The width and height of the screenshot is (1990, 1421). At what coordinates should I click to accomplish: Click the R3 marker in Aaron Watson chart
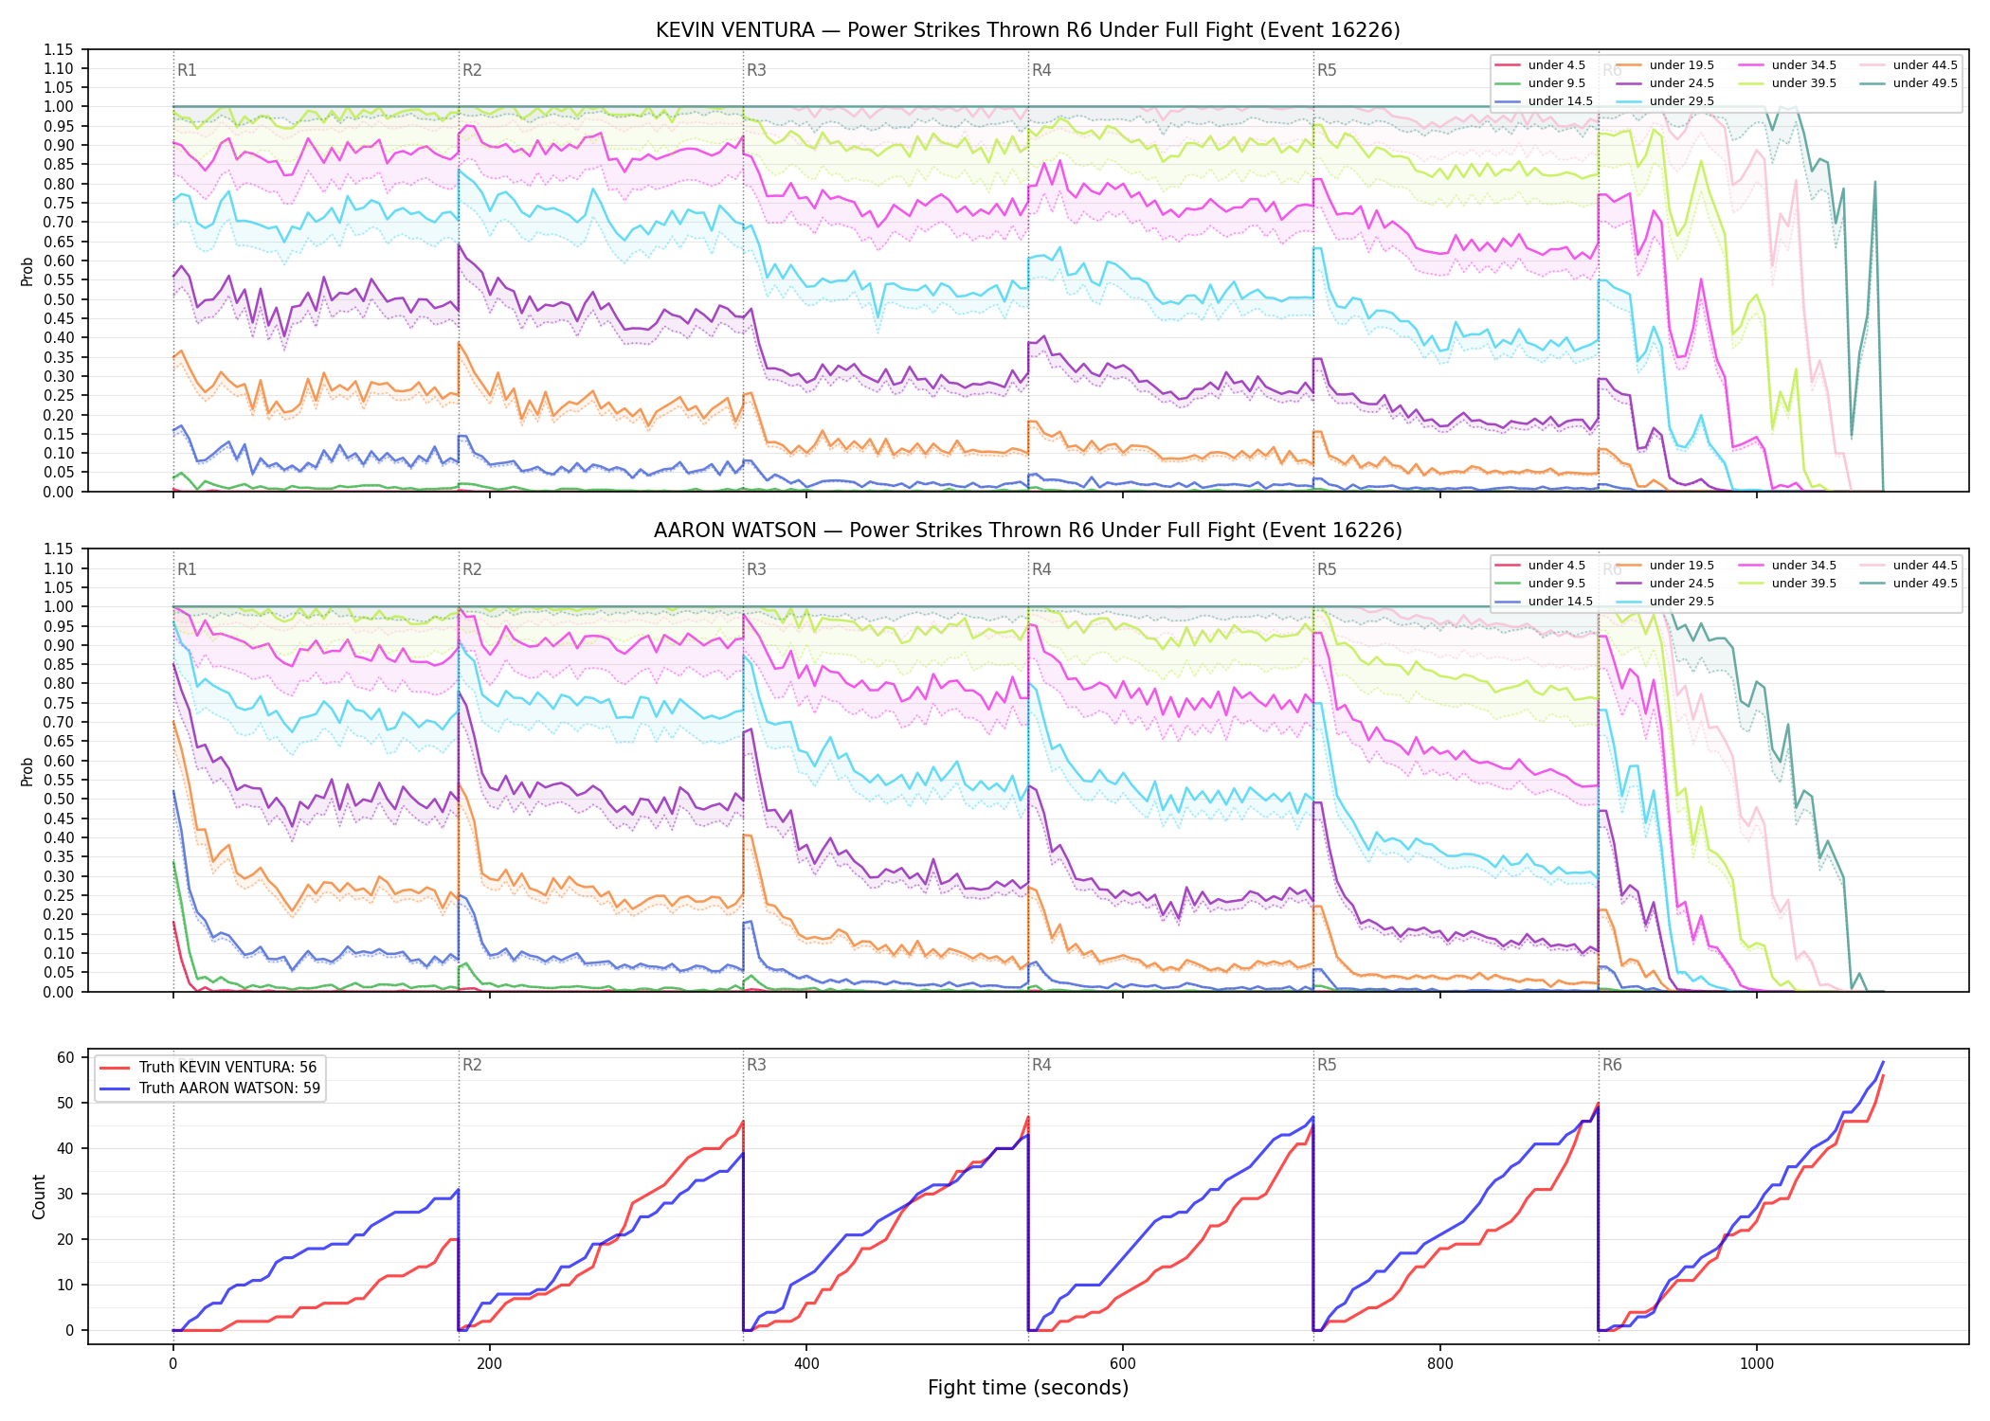click(756, 569)
